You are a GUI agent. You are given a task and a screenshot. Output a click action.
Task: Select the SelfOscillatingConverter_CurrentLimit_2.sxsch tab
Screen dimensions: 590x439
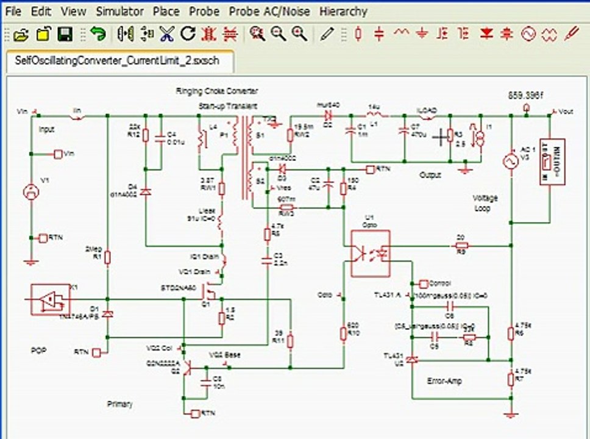tap(119, 61)
